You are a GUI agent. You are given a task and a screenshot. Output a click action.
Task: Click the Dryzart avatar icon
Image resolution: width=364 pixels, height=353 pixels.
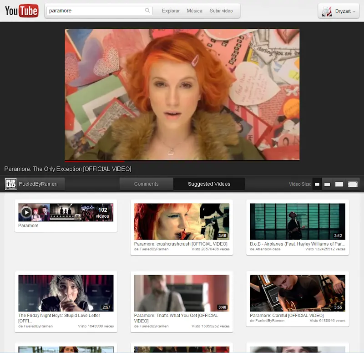tap(327, 11)
